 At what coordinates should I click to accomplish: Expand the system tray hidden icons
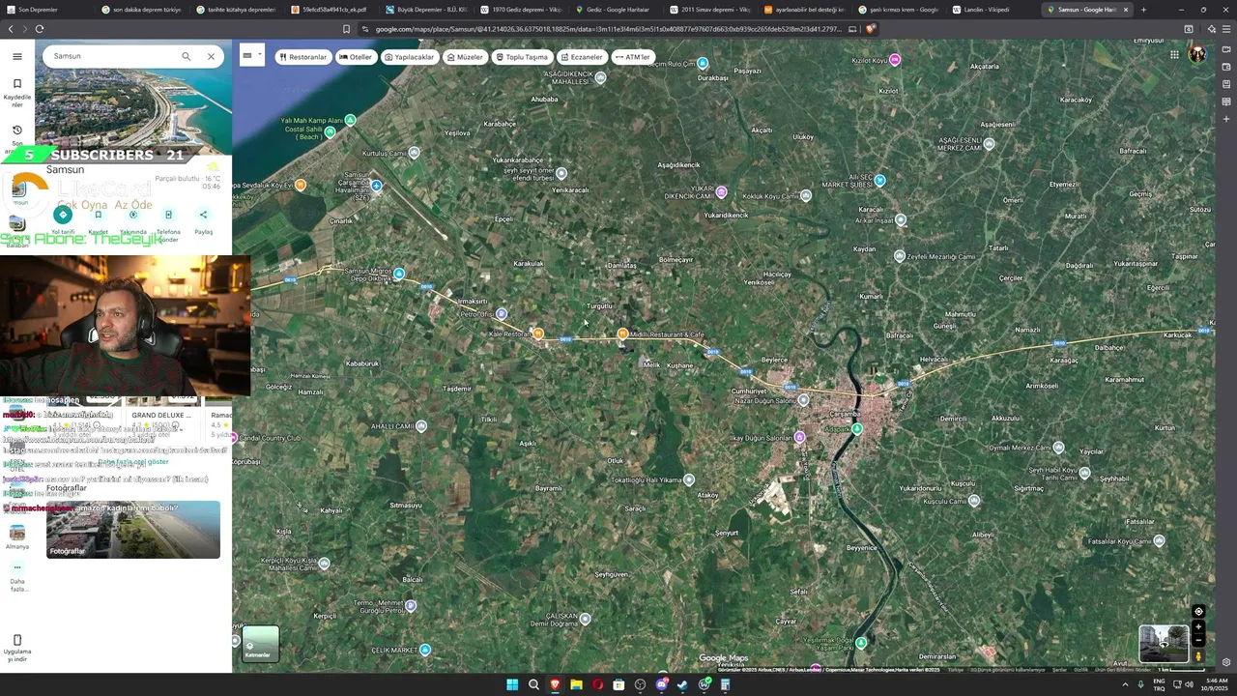pyautogui.click(x=1125, y=684)
